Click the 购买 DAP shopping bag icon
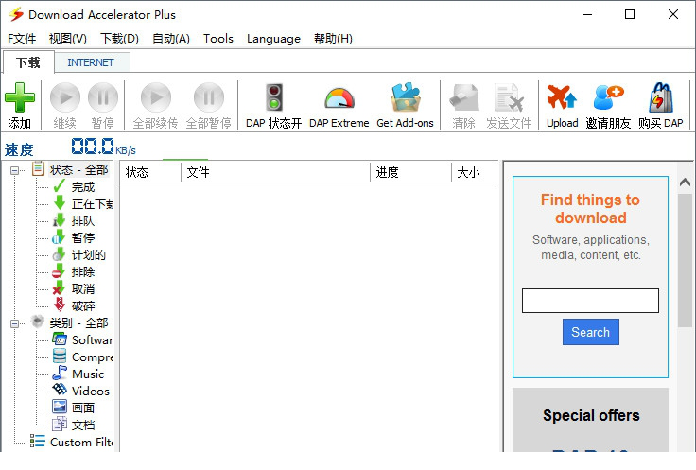This screenshot has height=470, width=696. click(x=660, y=97)
